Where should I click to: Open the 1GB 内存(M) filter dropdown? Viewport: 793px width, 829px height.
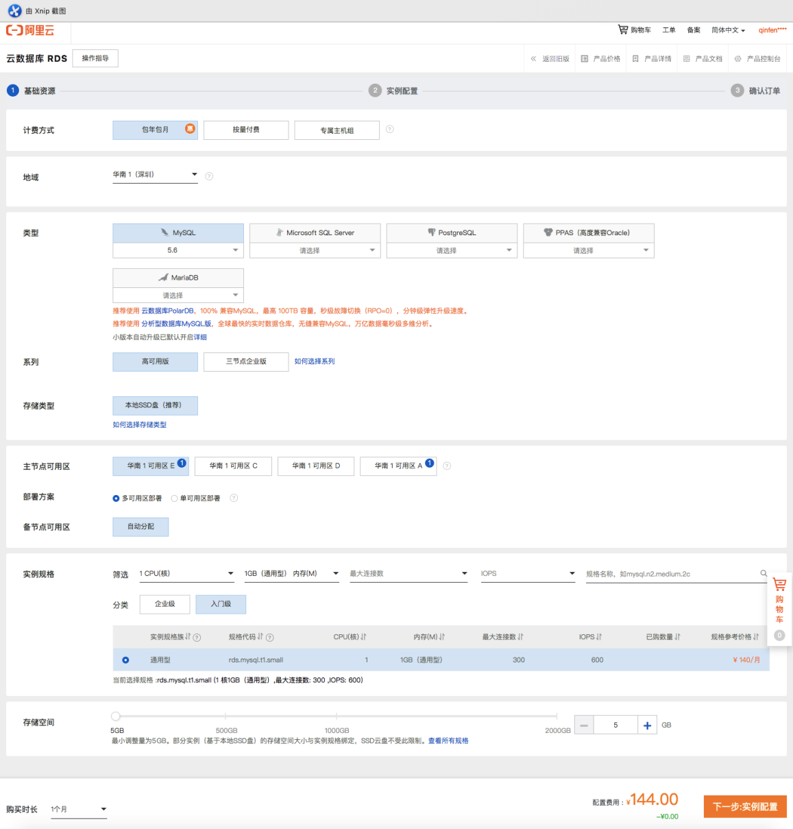pos(292,574)
